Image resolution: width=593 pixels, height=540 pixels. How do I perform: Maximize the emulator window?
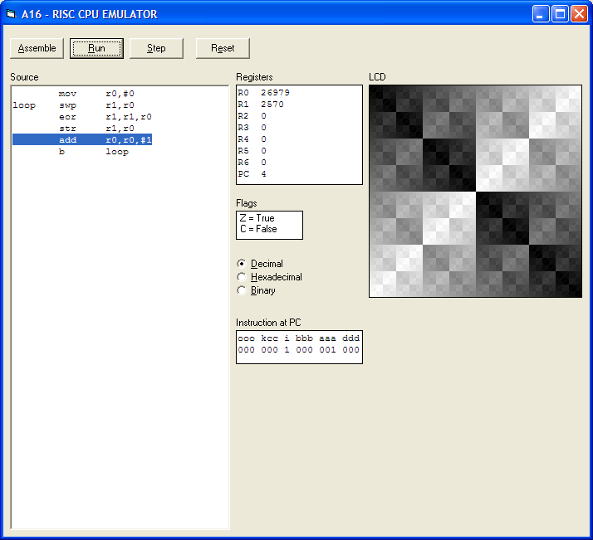560,14
